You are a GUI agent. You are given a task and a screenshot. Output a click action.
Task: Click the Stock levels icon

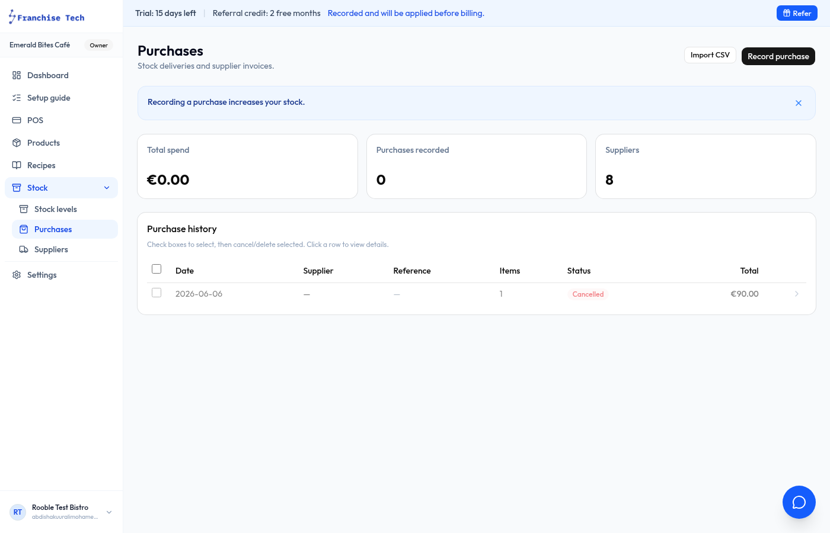point(24,209)
